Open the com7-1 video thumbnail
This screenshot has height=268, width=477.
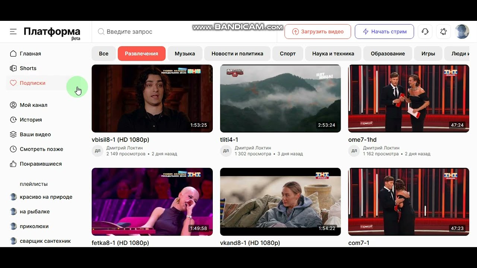(408, 202)
